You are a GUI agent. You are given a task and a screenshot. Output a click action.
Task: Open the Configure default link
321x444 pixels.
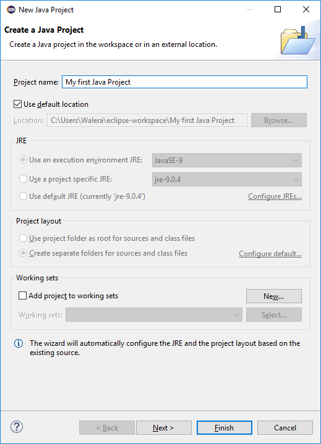pyautogui.click(x=270, y=253)
